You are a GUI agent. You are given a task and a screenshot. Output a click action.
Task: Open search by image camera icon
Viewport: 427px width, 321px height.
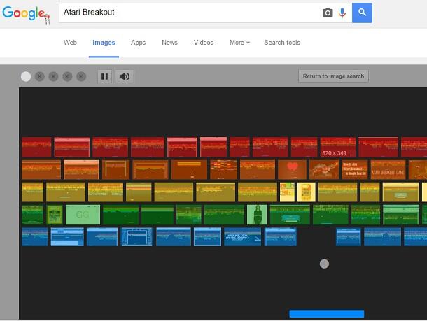click(x=328, y=13)
